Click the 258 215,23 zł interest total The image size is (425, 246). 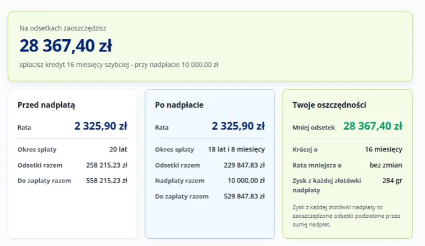click(107, 165)
